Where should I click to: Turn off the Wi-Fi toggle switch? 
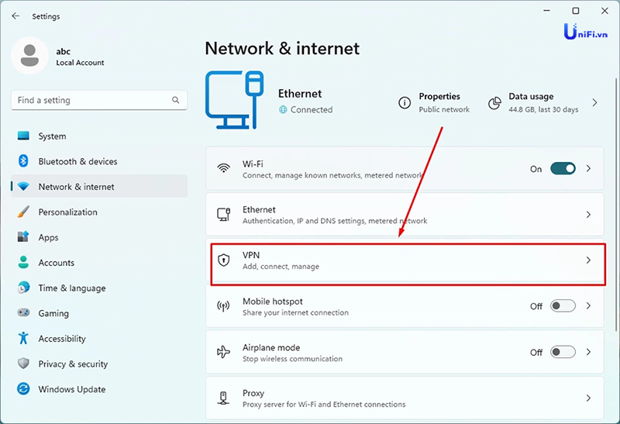pos(563,168)
